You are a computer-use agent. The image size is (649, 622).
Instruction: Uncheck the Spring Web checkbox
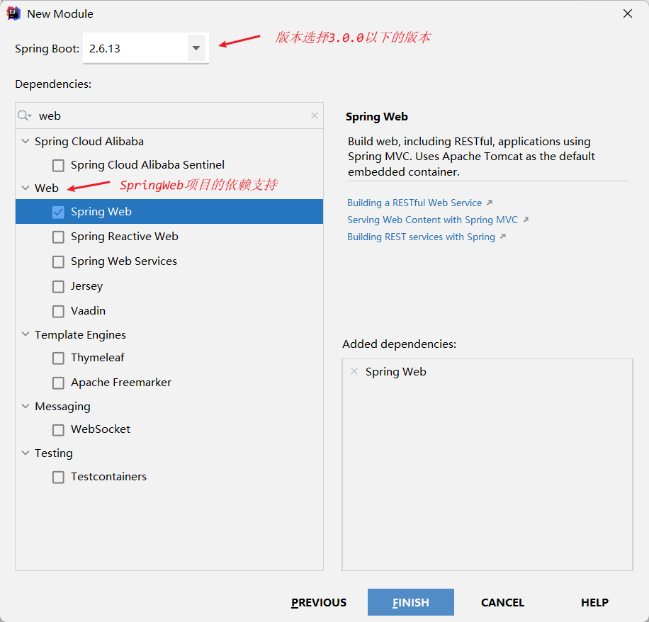pos(58,212)
